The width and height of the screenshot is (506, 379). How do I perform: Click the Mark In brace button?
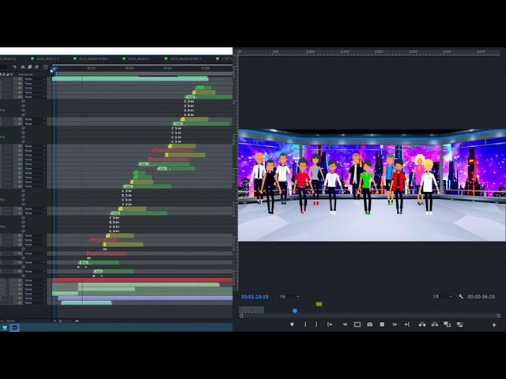coord(305,325)
